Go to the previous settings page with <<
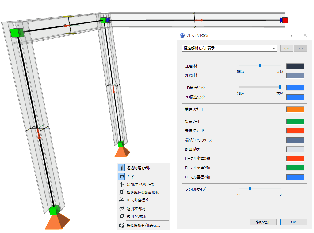The image size is (314, 233). [287, 48]
